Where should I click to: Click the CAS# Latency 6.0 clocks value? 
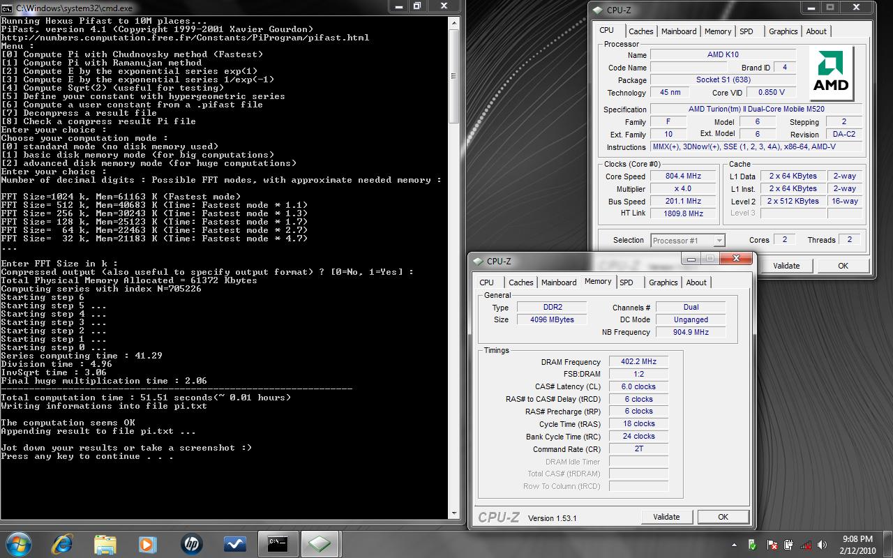point(638,386)
